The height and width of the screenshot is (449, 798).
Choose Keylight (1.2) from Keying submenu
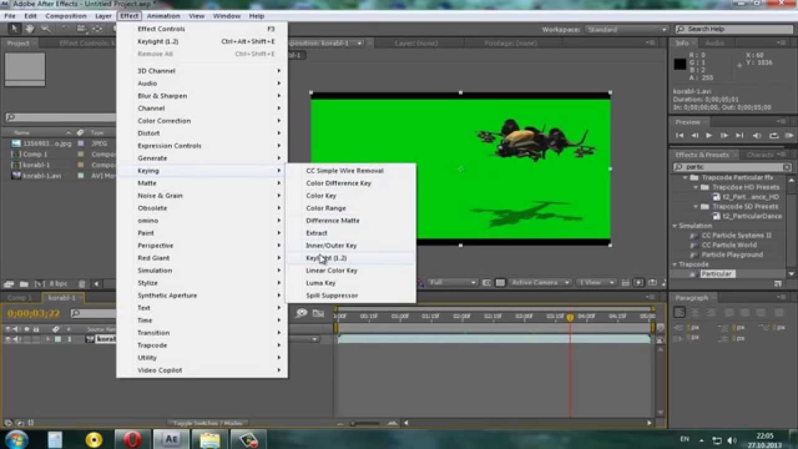[x=350, y=258]
